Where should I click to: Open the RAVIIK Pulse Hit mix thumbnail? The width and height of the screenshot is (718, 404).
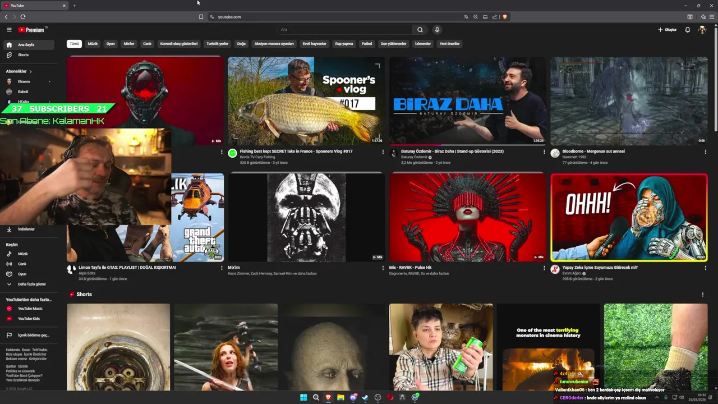click(467, 217)
